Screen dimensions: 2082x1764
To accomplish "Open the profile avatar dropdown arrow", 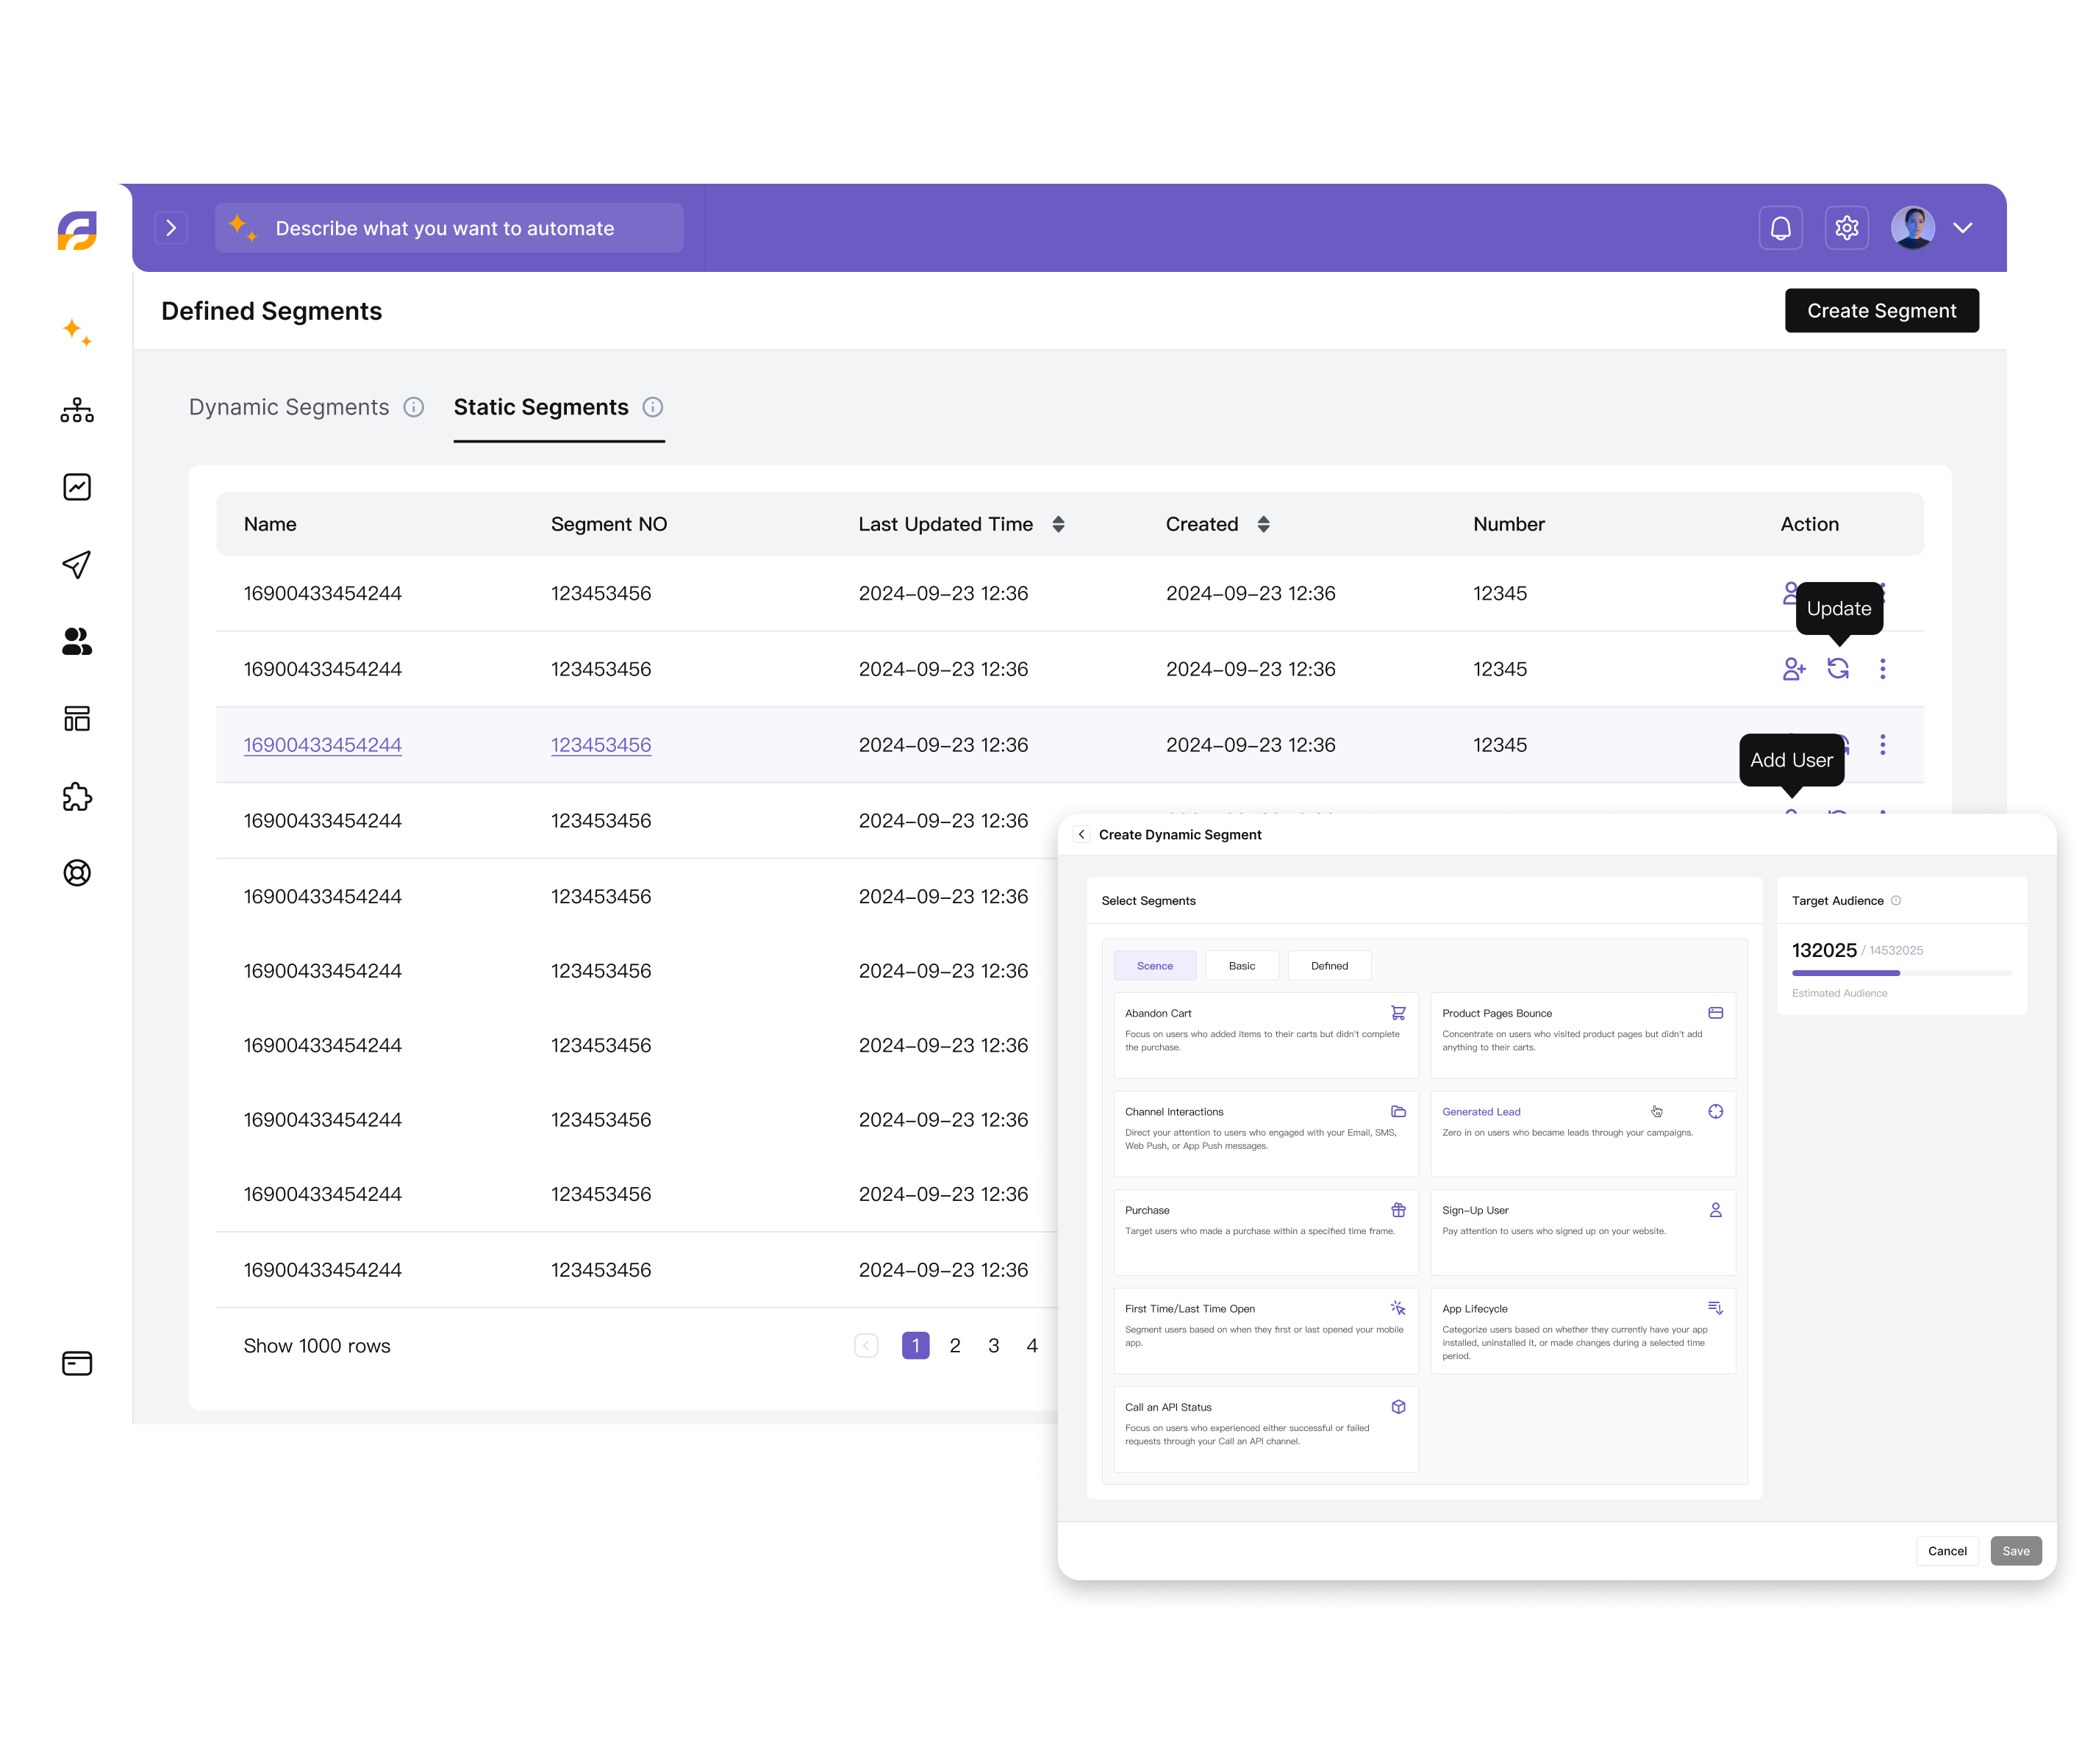I will coord(1962,228).
